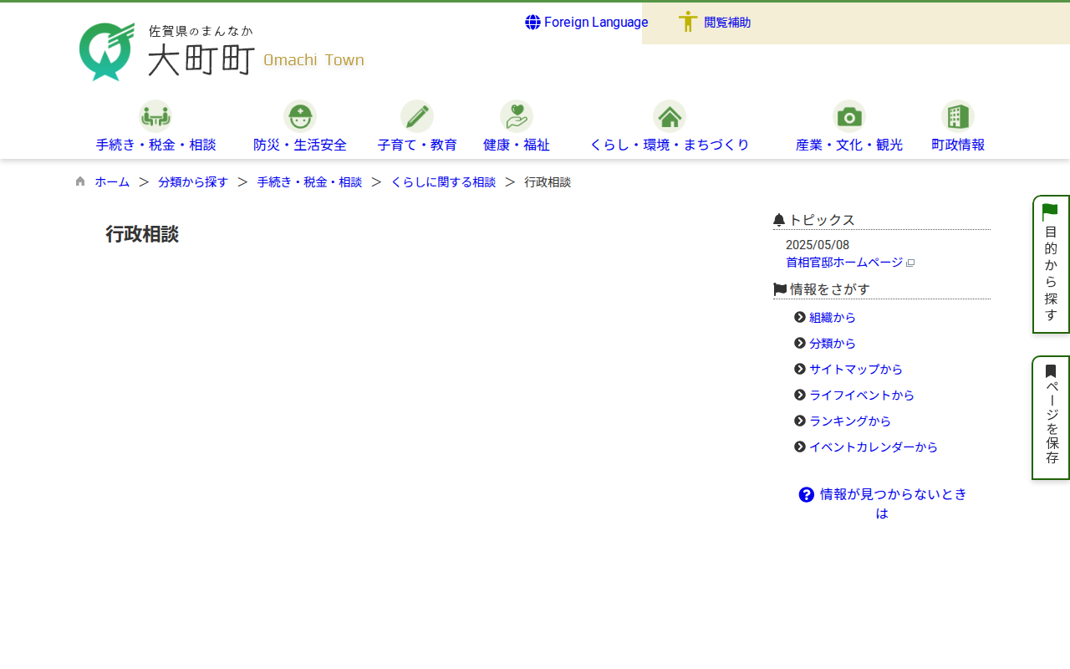Open the 首相官邸ホームページ topic link
The image size is (1070, 669).
844,263
